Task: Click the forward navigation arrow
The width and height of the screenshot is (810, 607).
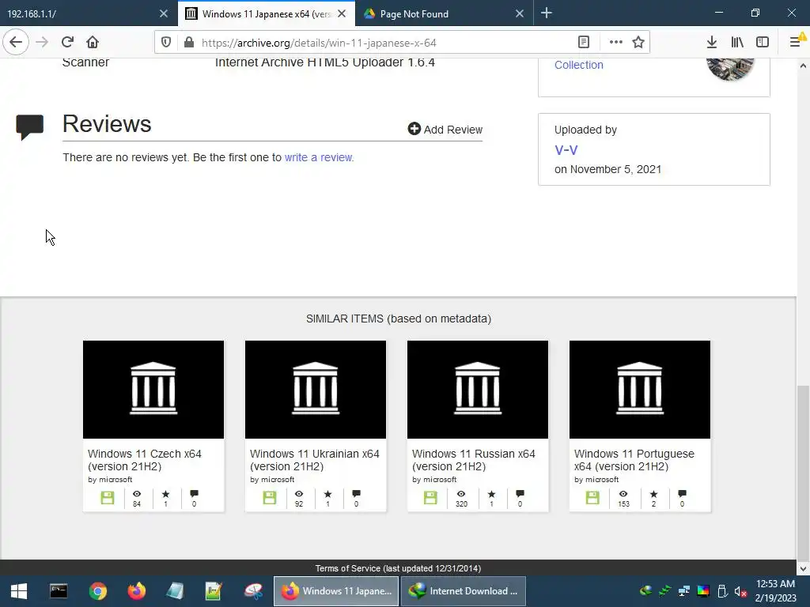Action: coord(42,43)
